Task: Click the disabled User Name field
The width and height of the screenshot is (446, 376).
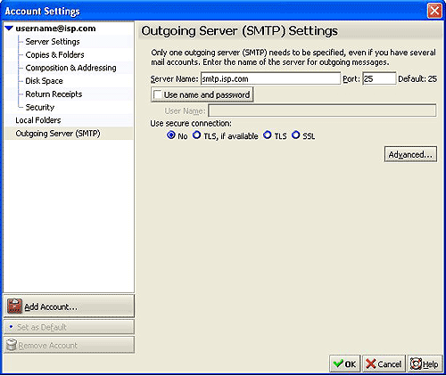Action: point(322,110)
